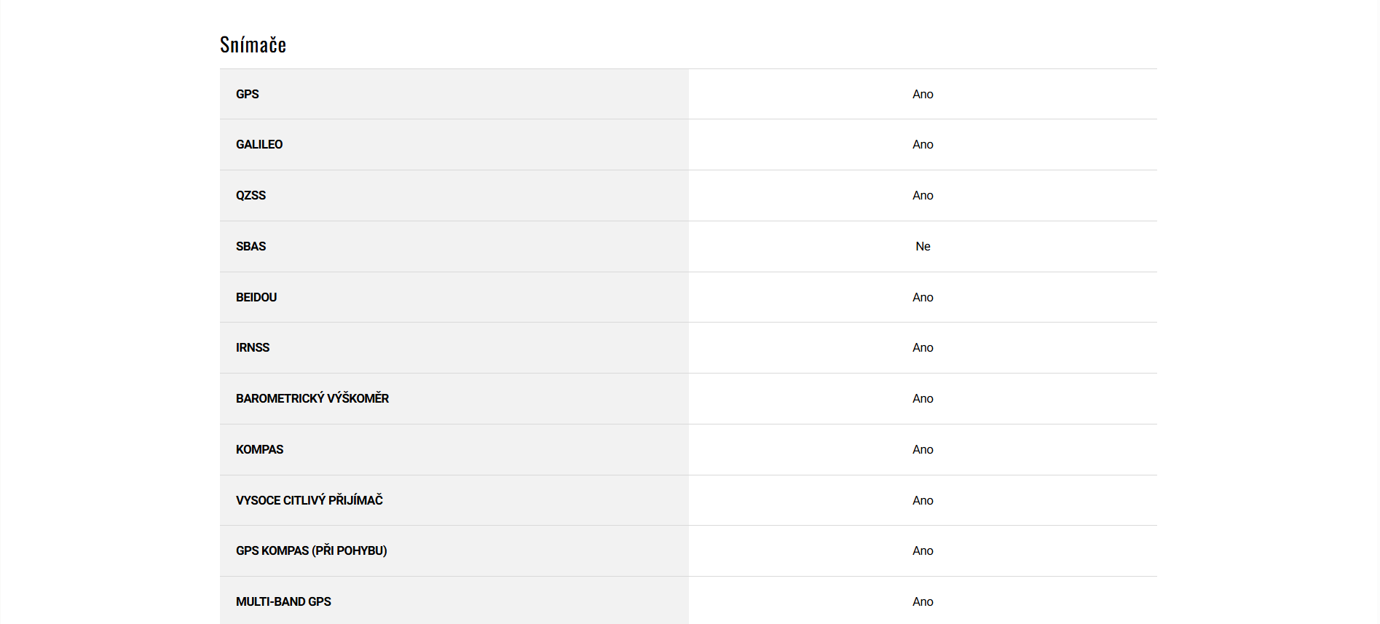The width and height of the screenshot is (1380, 624).
Task: Click the Ano value in the GALILEO row
Action: pyautogui.click(x=923, y=144)
